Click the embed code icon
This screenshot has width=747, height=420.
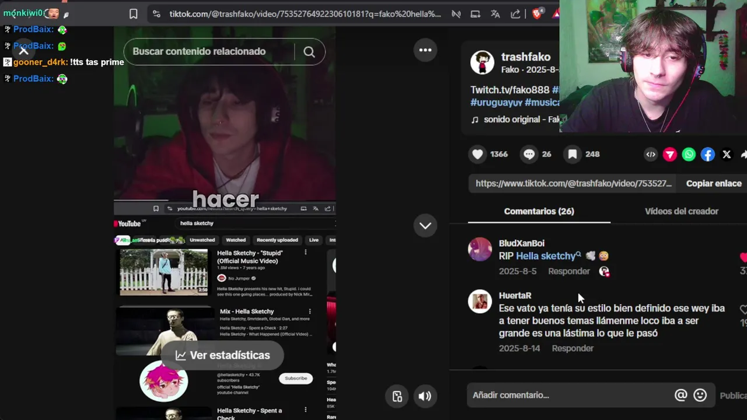[x=651, y=155]
